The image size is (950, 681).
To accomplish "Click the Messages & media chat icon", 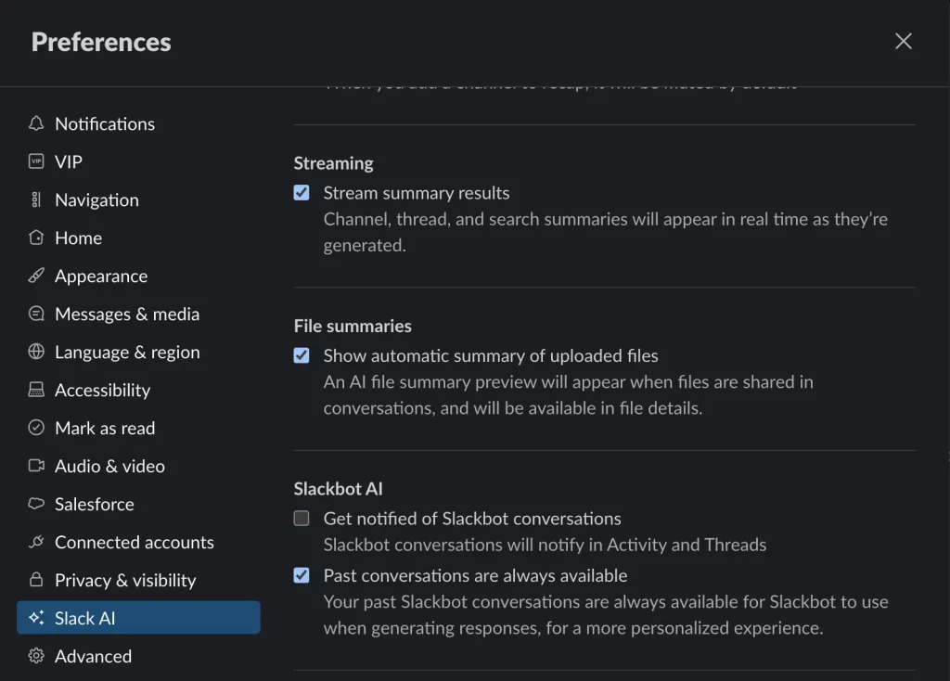I will [x=36, y=314].
